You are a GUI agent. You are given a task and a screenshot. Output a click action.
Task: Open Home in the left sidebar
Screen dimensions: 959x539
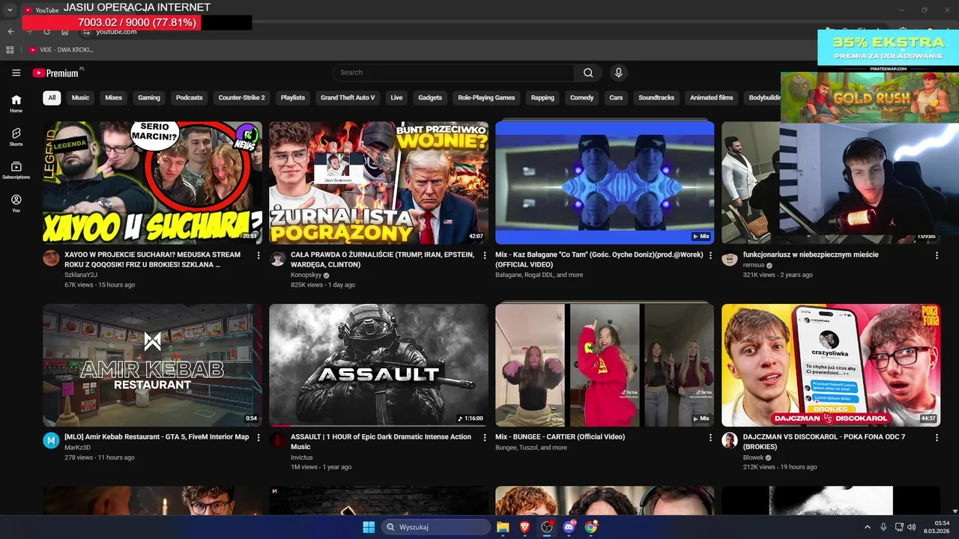click(x=16, y=103)
